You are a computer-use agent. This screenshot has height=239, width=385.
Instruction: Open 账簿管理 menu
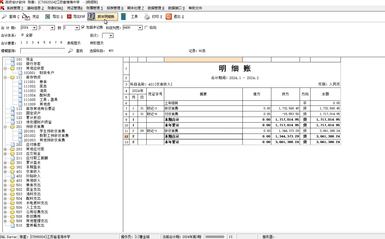click(94, 8)
